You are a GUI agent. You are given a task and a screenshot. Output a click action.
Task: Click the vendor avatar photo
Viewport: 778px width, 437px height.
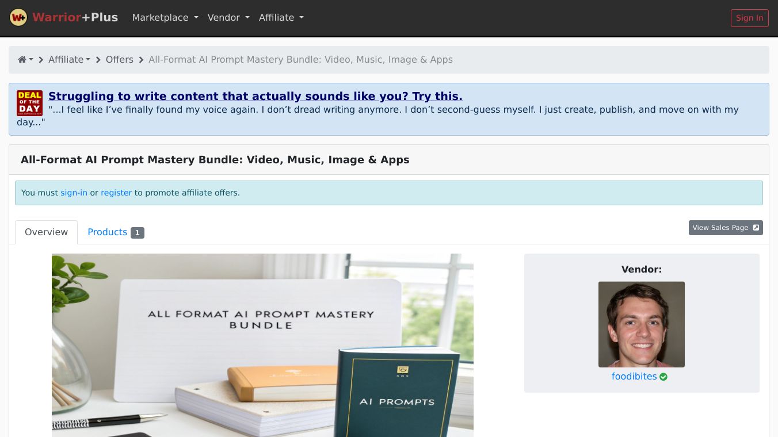(641, 324)
